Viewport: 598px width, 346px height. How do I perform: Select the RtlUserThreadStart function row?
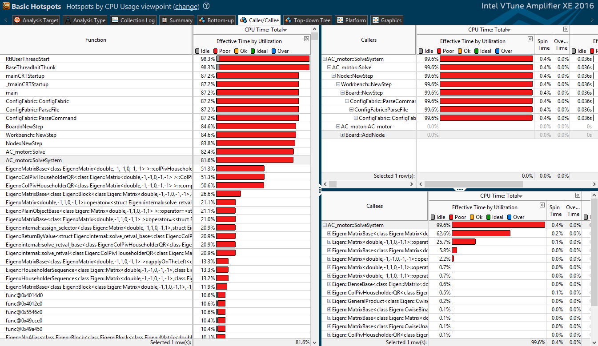click(96, 59)
